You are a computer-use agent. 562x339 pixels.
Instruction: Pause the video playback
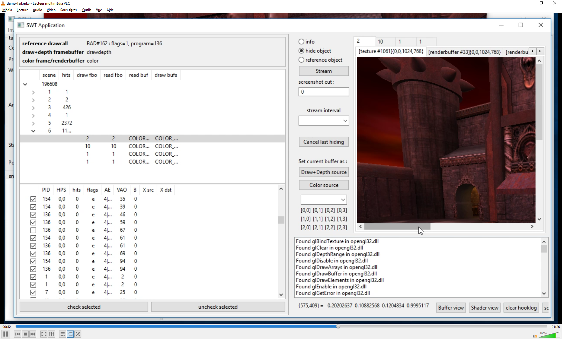coord(5,334)
